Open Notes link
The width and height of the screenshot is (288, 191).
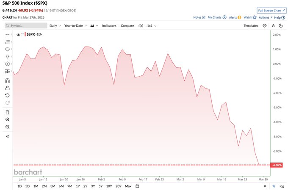[199, 17]
